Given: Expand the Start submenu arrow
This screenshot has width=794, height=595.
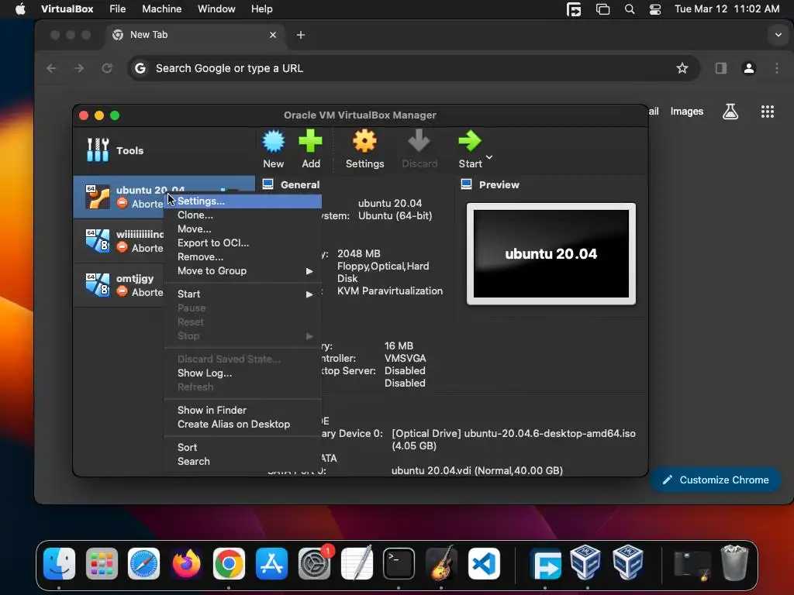Looking at the screenshot, I should [x=309, y=294].
